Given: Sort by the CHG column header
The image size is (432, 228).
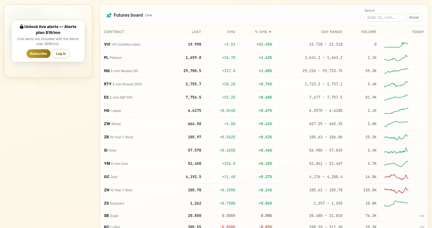Looking at the screenshot, I should tap(231, 32).
